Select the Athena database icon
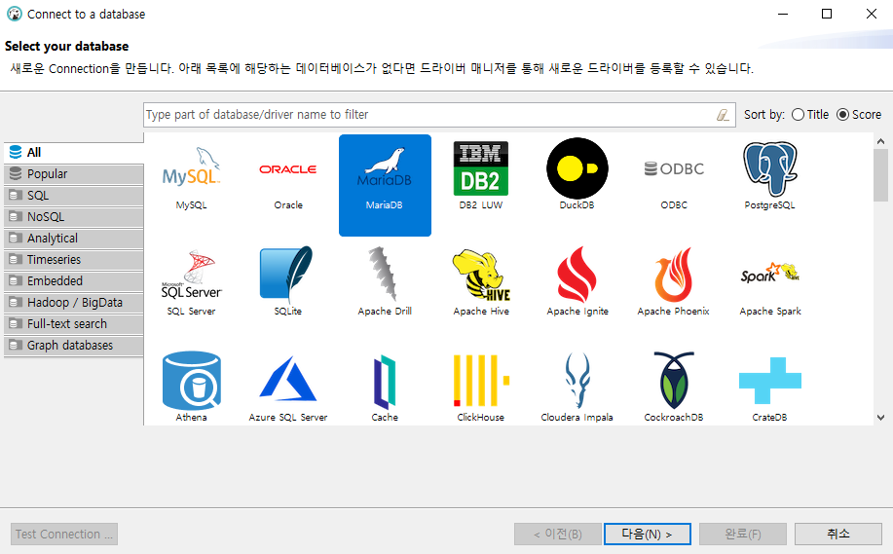 coord(191,381)
